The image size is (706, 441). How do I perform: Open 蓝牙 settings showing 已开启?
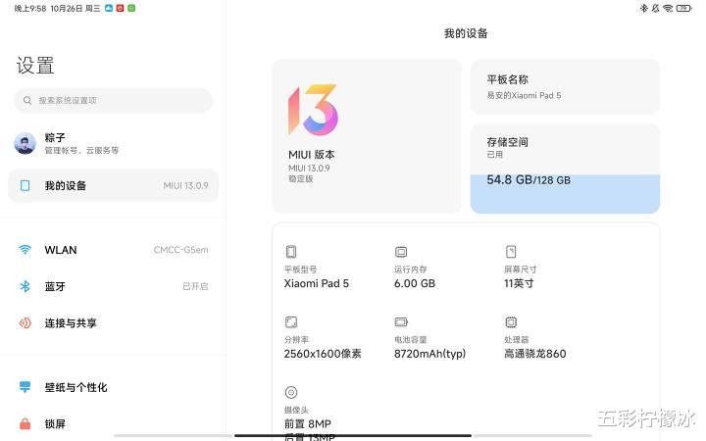click(x=113, y=286)
